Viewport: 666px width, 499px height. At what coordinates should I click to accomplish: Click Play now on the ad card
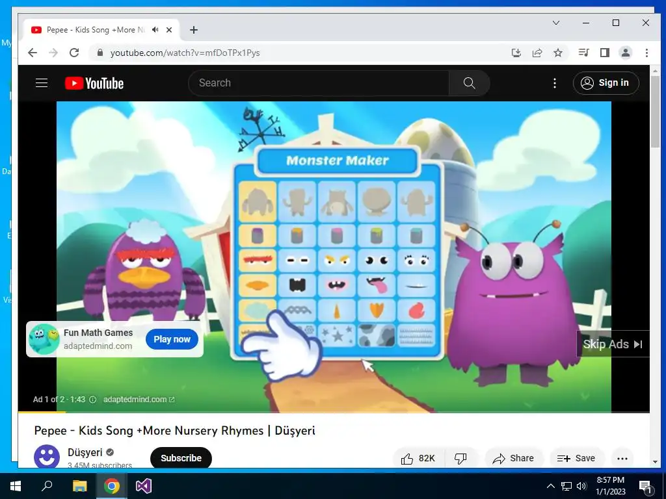pyautogui.click(x=172, y=339)
